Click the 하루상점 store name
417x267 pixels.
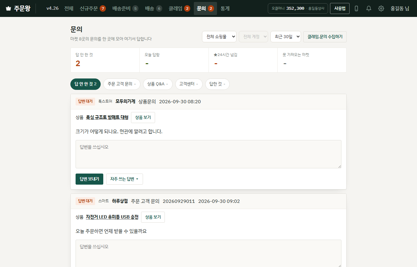coord(120,201)
